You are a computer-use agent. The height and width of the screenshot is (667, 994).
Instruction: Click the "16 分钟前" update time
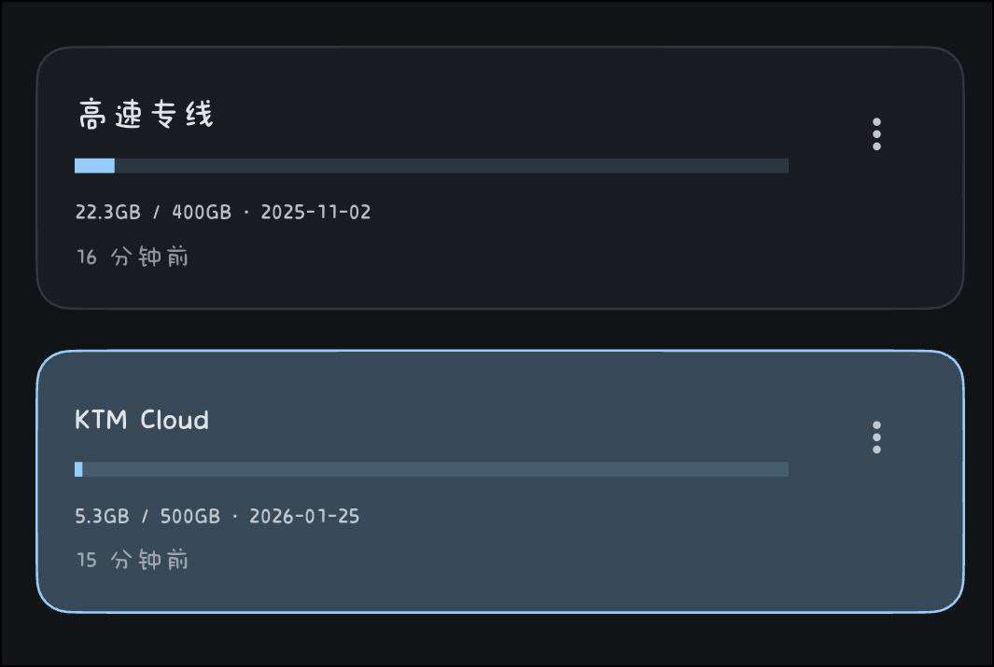click(132, 257)
